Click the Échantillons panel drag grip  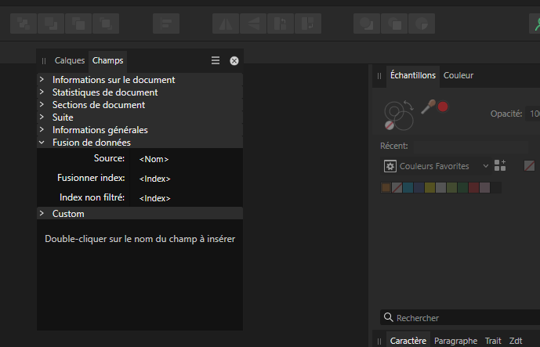tap(379, 76)
